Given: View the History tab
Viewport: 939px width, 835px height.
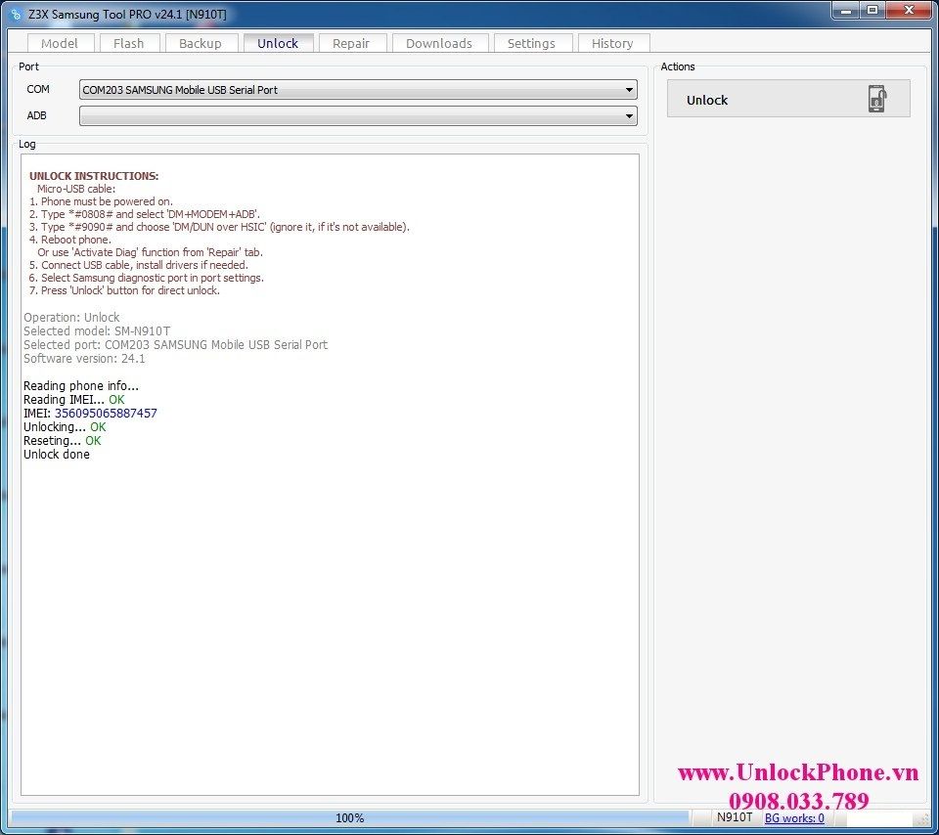Looking at the screenshot, I should pyautogui.click(x=612, y=43).
